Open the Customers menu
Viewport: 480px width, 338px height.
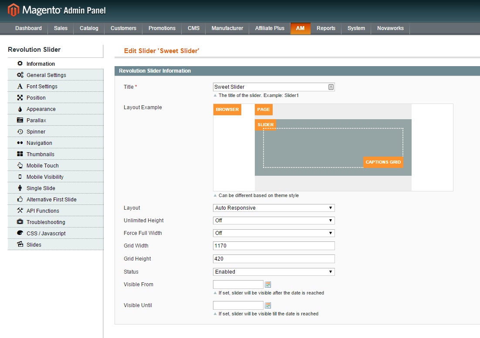coord(123,28)
